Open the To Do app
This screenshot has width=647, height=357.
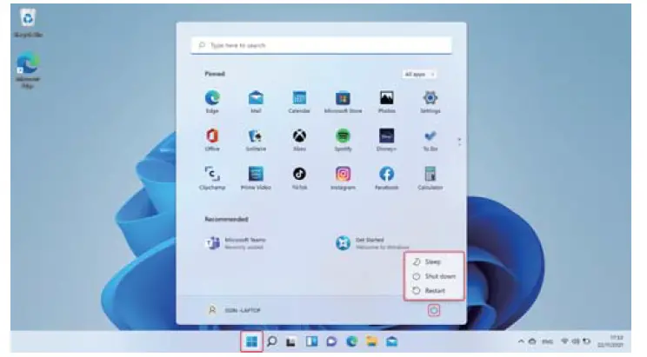pyautogui.click(x=430, y=139)
